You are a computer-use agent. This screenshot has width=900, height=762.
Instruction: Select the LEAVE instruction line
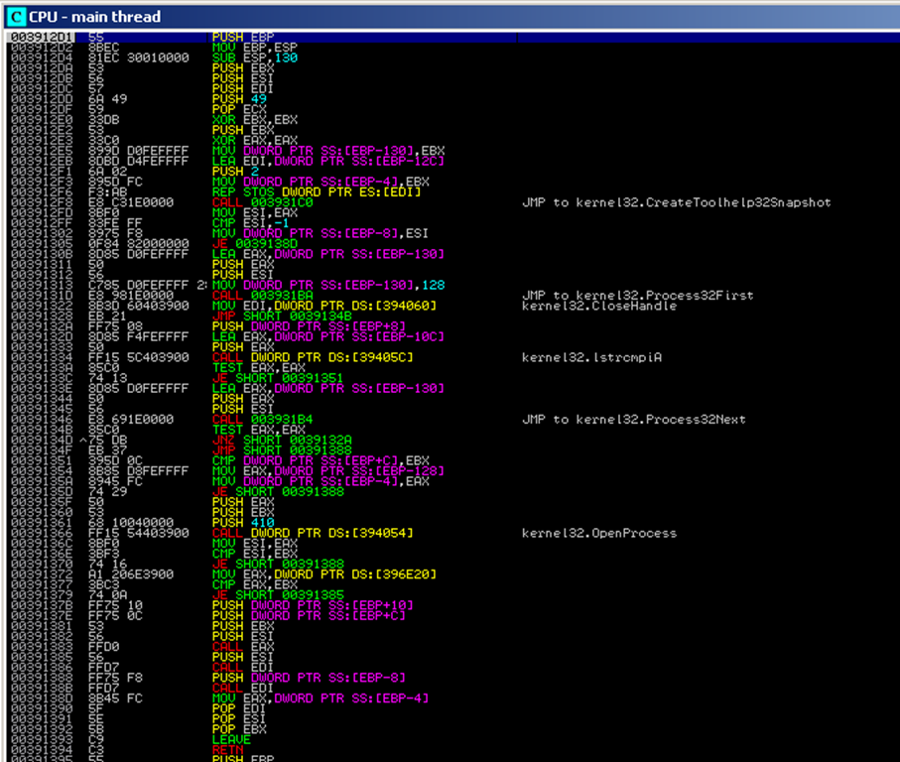[228, 739]
